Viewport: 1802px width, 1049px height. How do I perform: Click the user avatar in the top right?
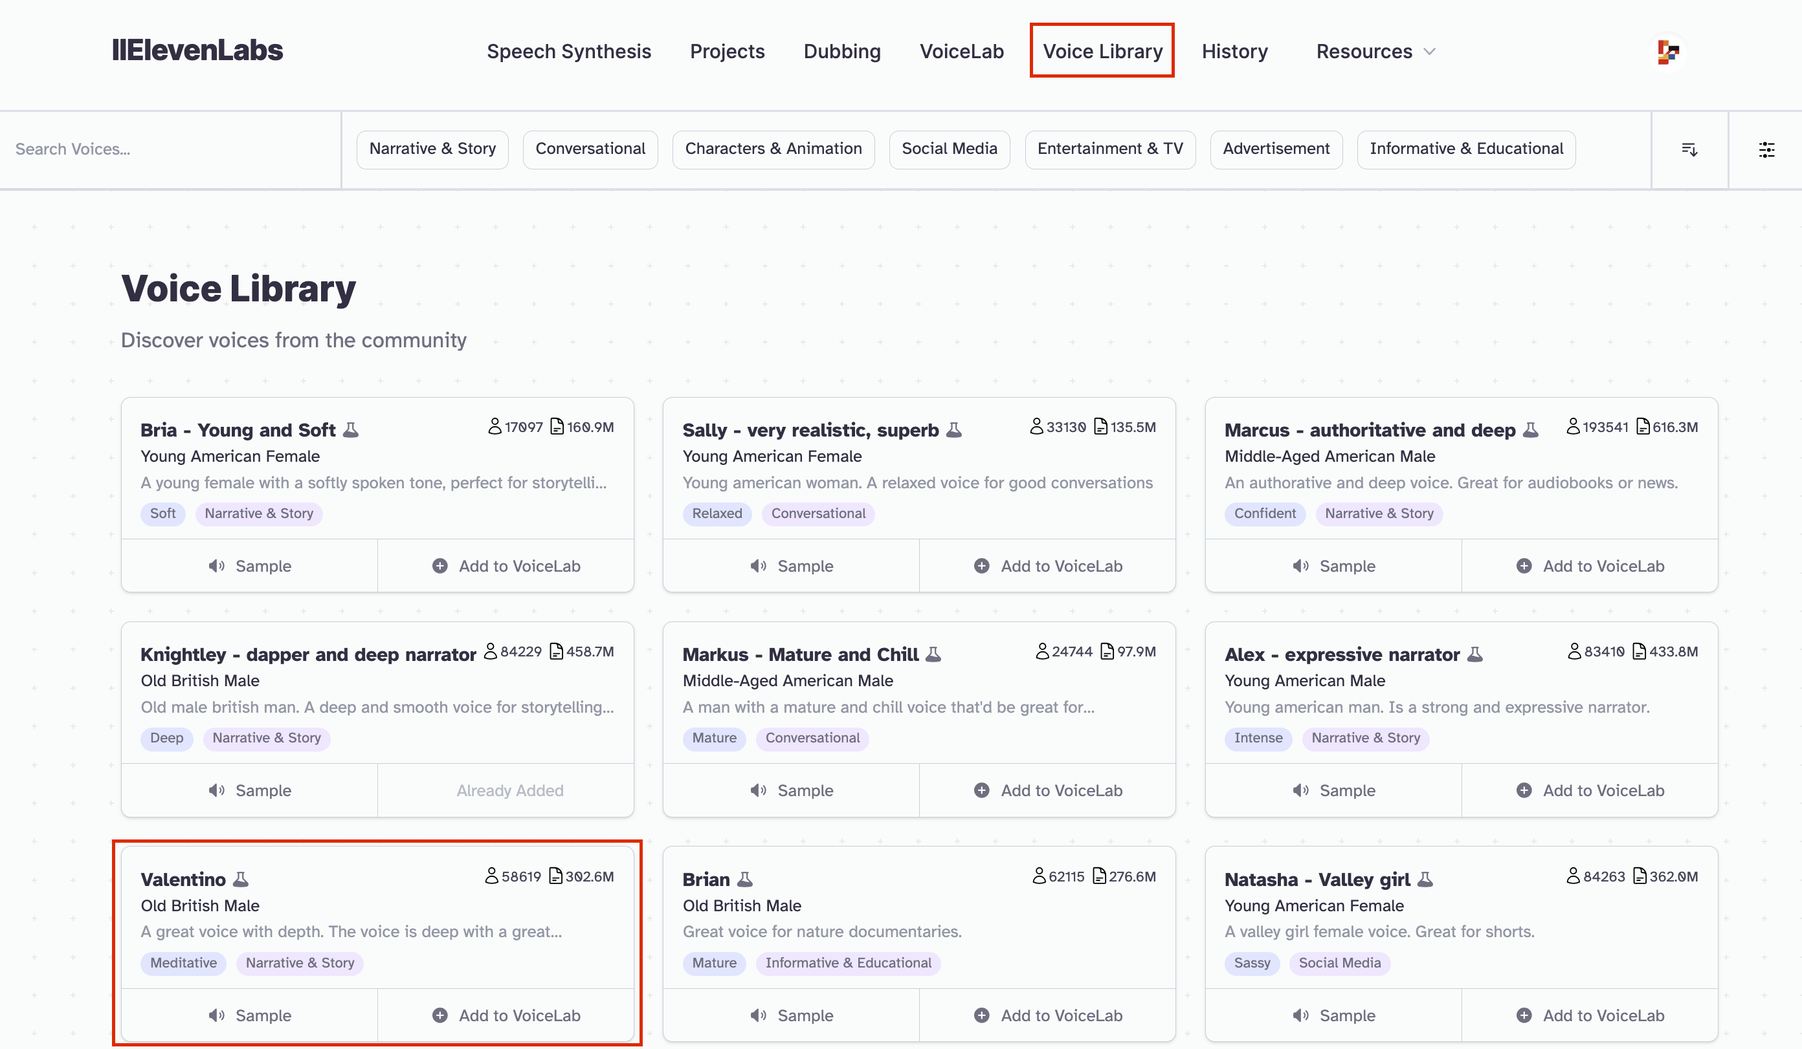tap(1668, 50)
